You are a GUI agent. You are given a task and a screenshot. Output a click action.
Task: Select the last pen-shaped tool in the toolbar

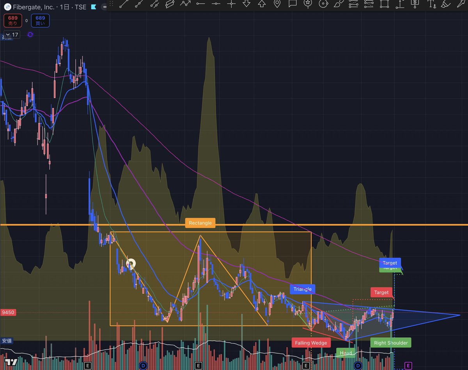click(461, 4)
